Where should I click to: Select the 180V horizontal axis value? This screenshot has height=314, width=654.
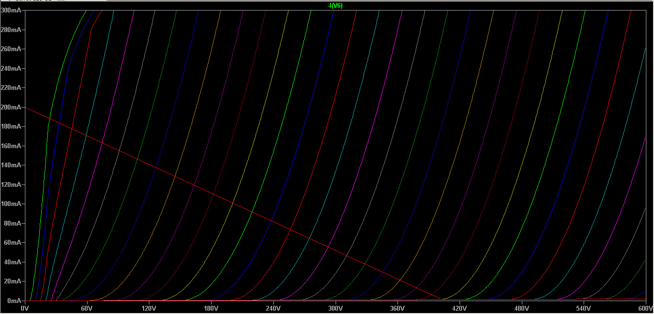(211, 309)
